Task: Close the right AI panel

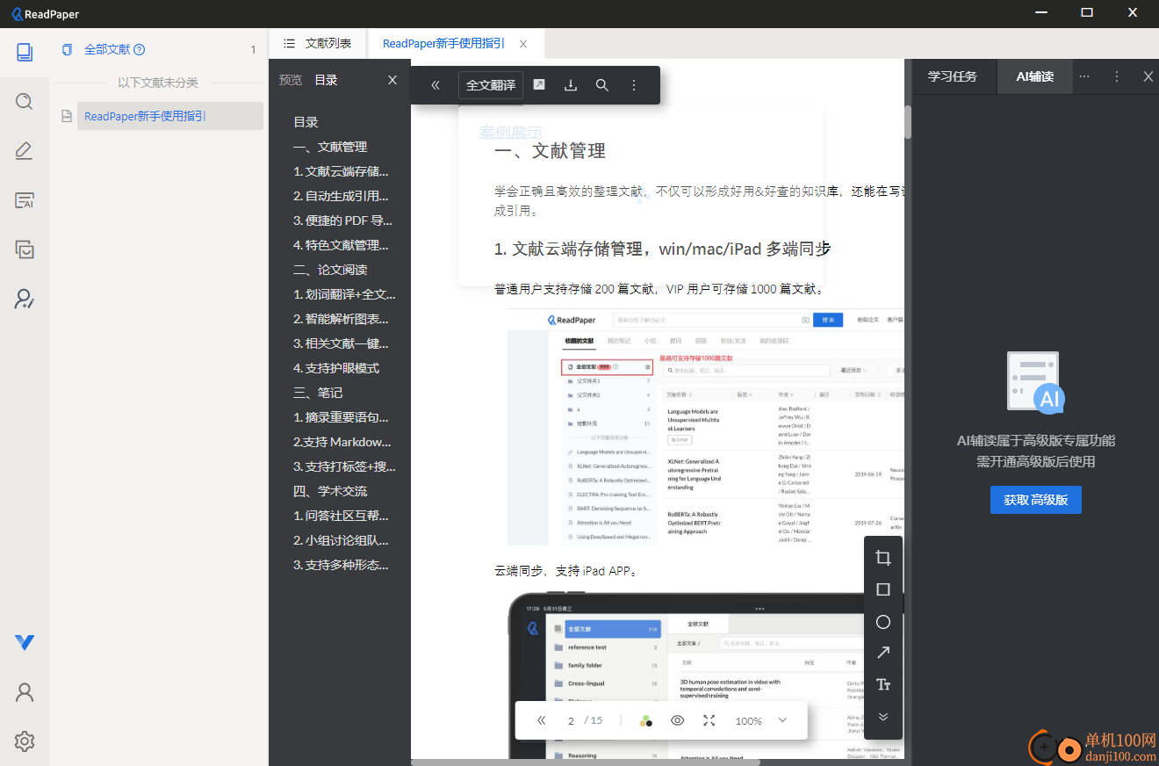Action: coord(1148,76)
